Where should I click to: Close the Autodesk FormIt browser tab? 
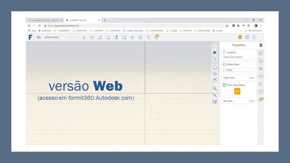click(x=99, y=20)
